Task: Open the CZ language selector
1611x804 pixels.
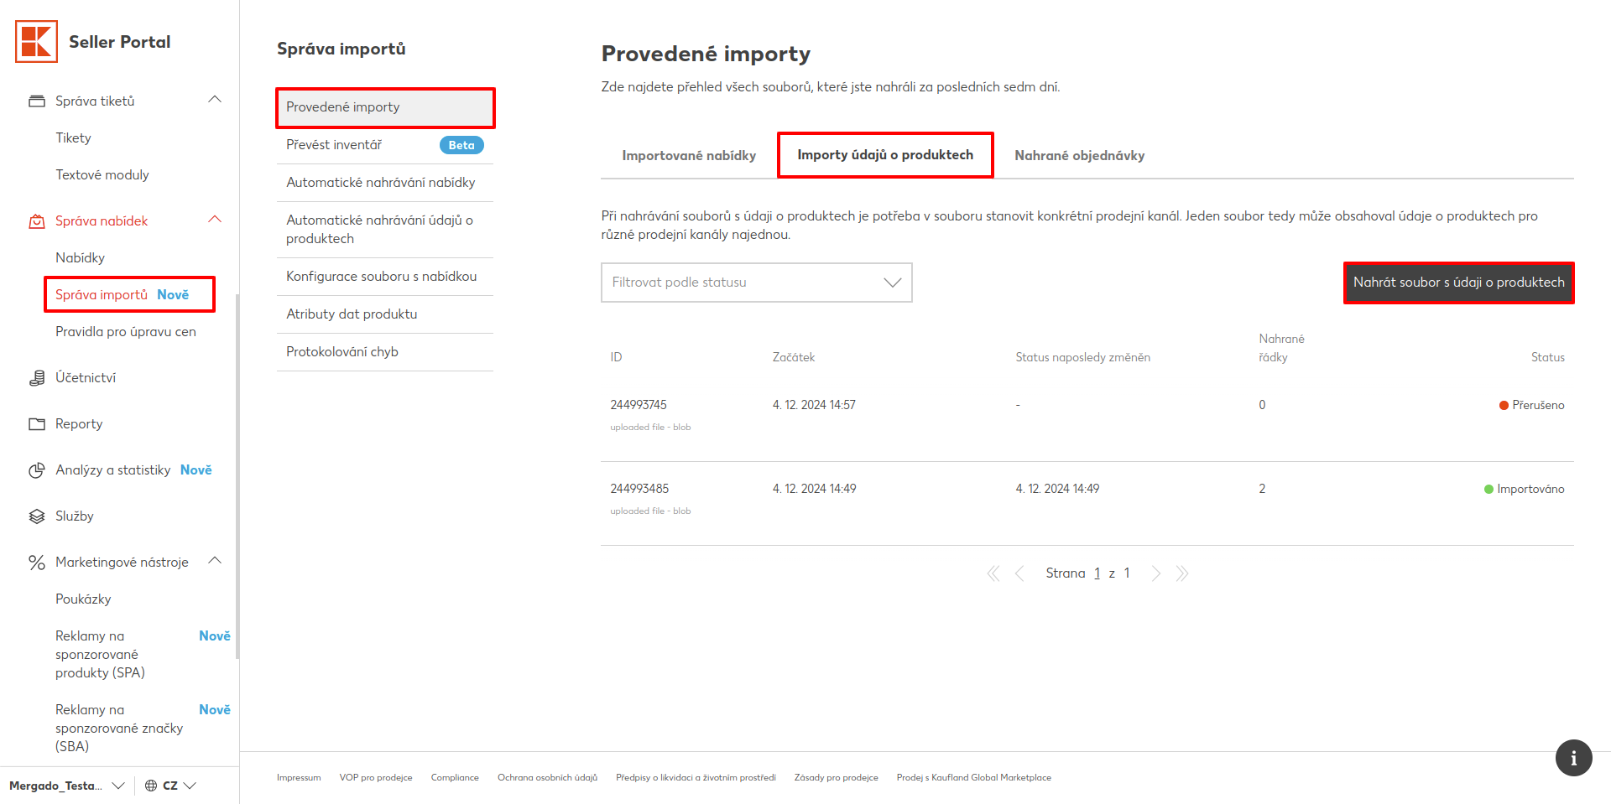Action: [x=170, y=786]
